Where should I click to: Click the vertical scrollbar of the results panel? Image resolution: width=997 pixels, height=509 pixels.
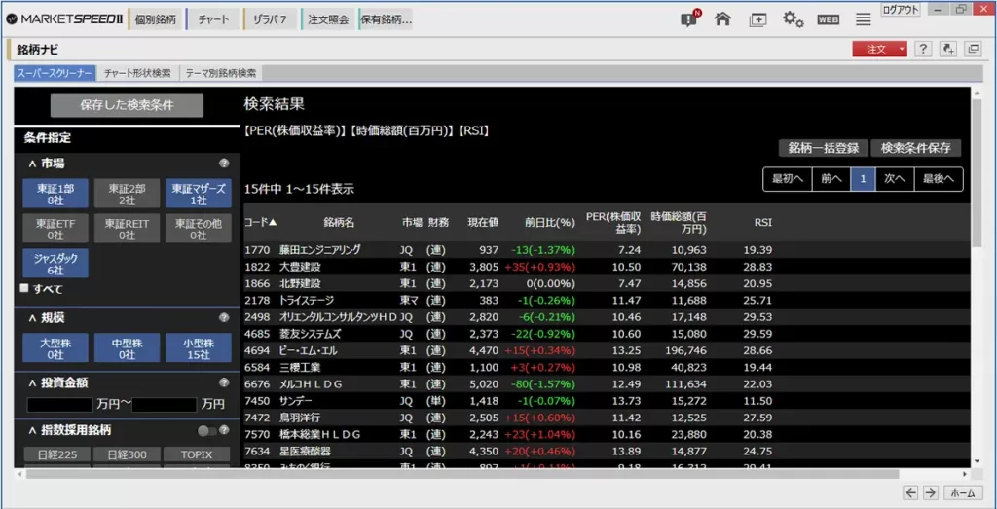pos(977,173)
